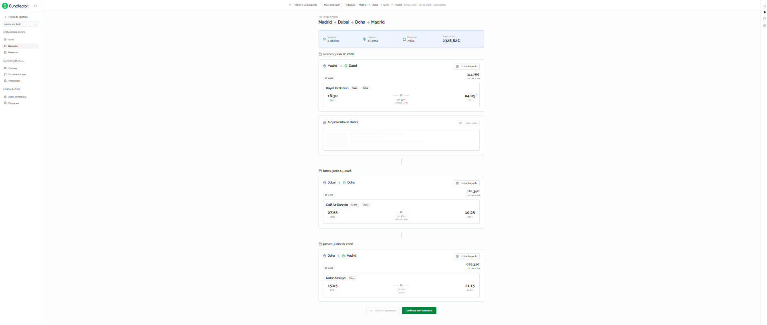The width and height of the screenshot is (767, 325).
Task: Click the calendar icon next to viernes, junio 12
Action: pos(320,54)
